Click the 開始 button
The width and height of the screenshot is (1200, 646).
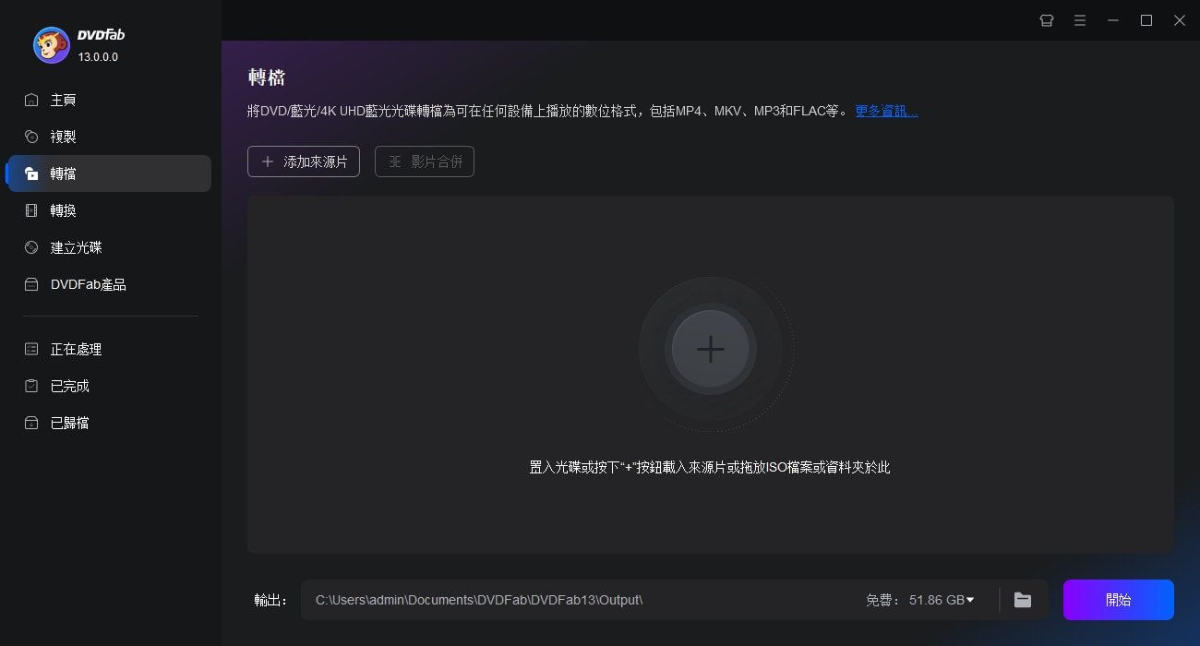point(1119,600)
